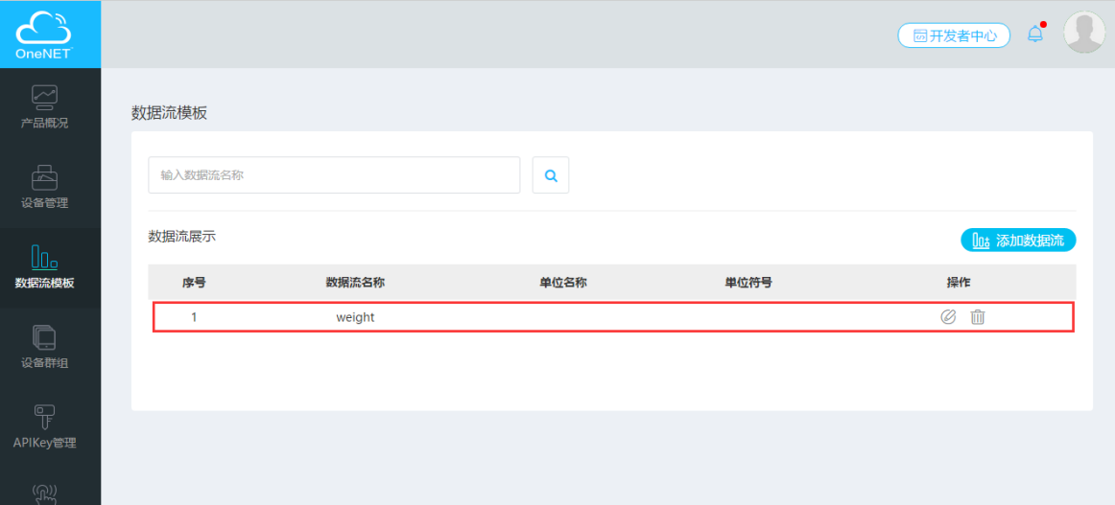Click the 单位名称 column header
The height and width of the screenshot is (505, 1115).
pyautogui.click(x=563, y=283)
